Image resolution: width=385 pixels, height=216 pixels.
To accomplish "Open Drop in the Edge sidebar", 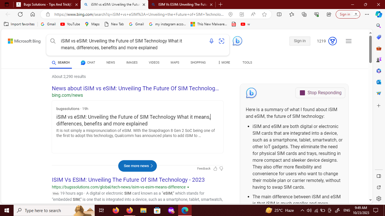I will tap(379, 93).
